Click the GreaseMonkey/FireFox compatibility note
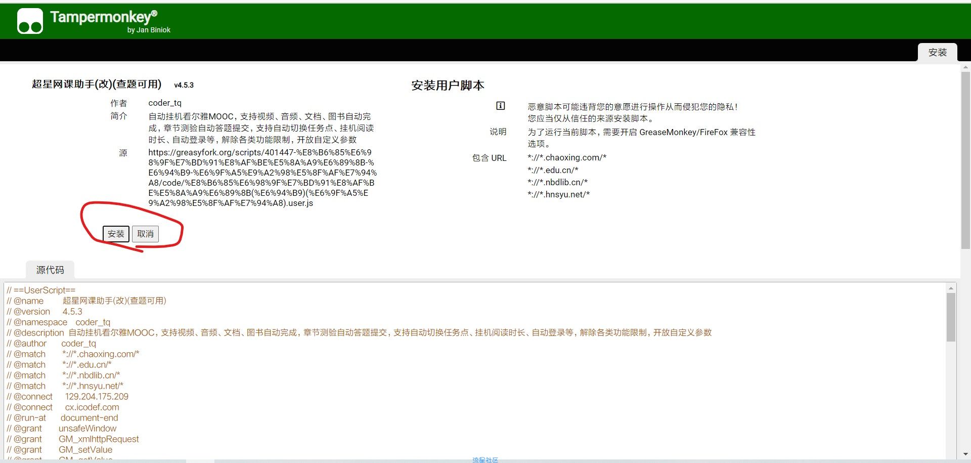Image resolution: width=971 pixels, height=463 pixels. pyautogui.click(x=641, y=138)
